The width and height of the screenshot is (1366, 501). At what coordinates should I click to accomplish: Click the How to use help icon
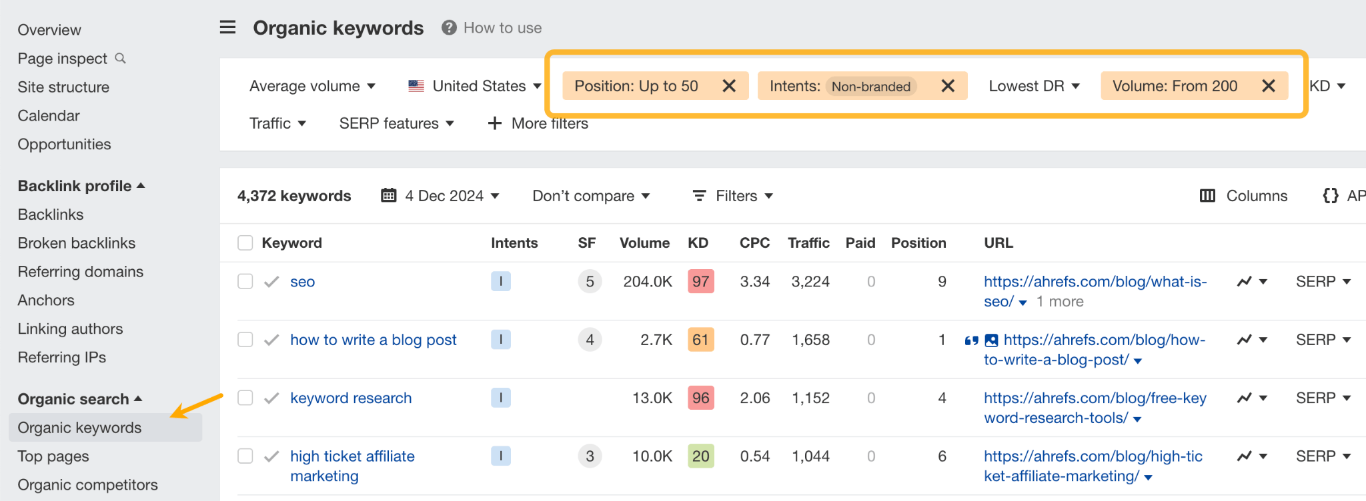449,28
